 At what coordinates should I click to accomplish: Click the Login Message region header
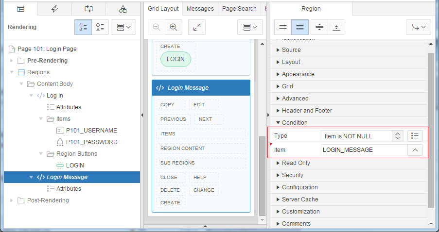point(201,88)
